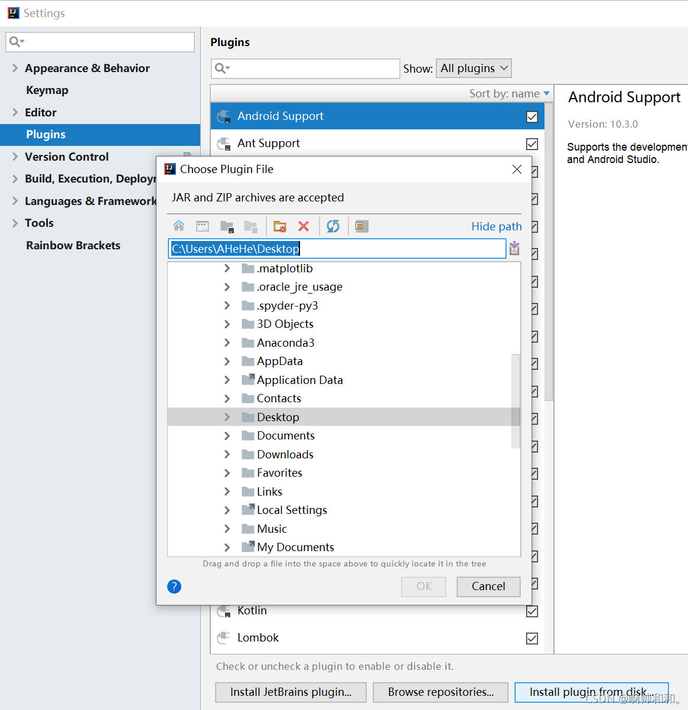Expand the Anaconda3 folder
The height and width of the screenshot is (710, 688).
point(227,343)
